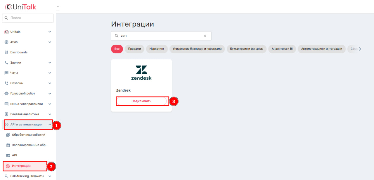The image size is (374, 180).
Task: Select the Маркетинг category filter
Action: (157, 49)
